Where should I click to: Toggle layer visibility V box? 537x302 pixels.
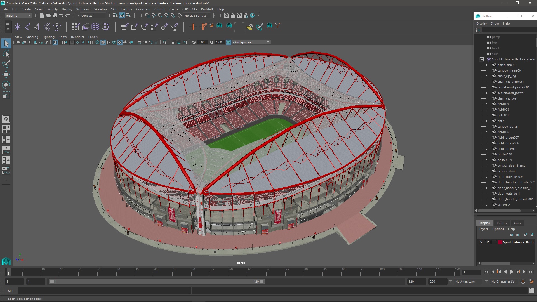pyautogui.click(x=481, y=242)
